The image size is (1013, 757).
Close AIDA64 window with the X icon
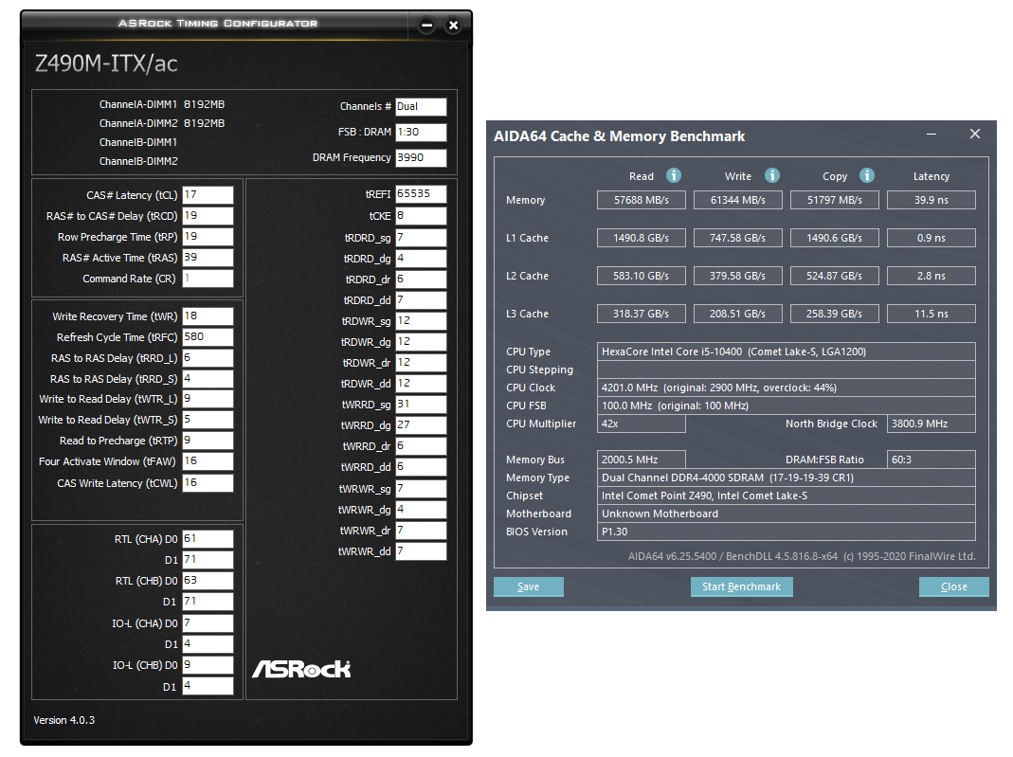pos(975,134)
